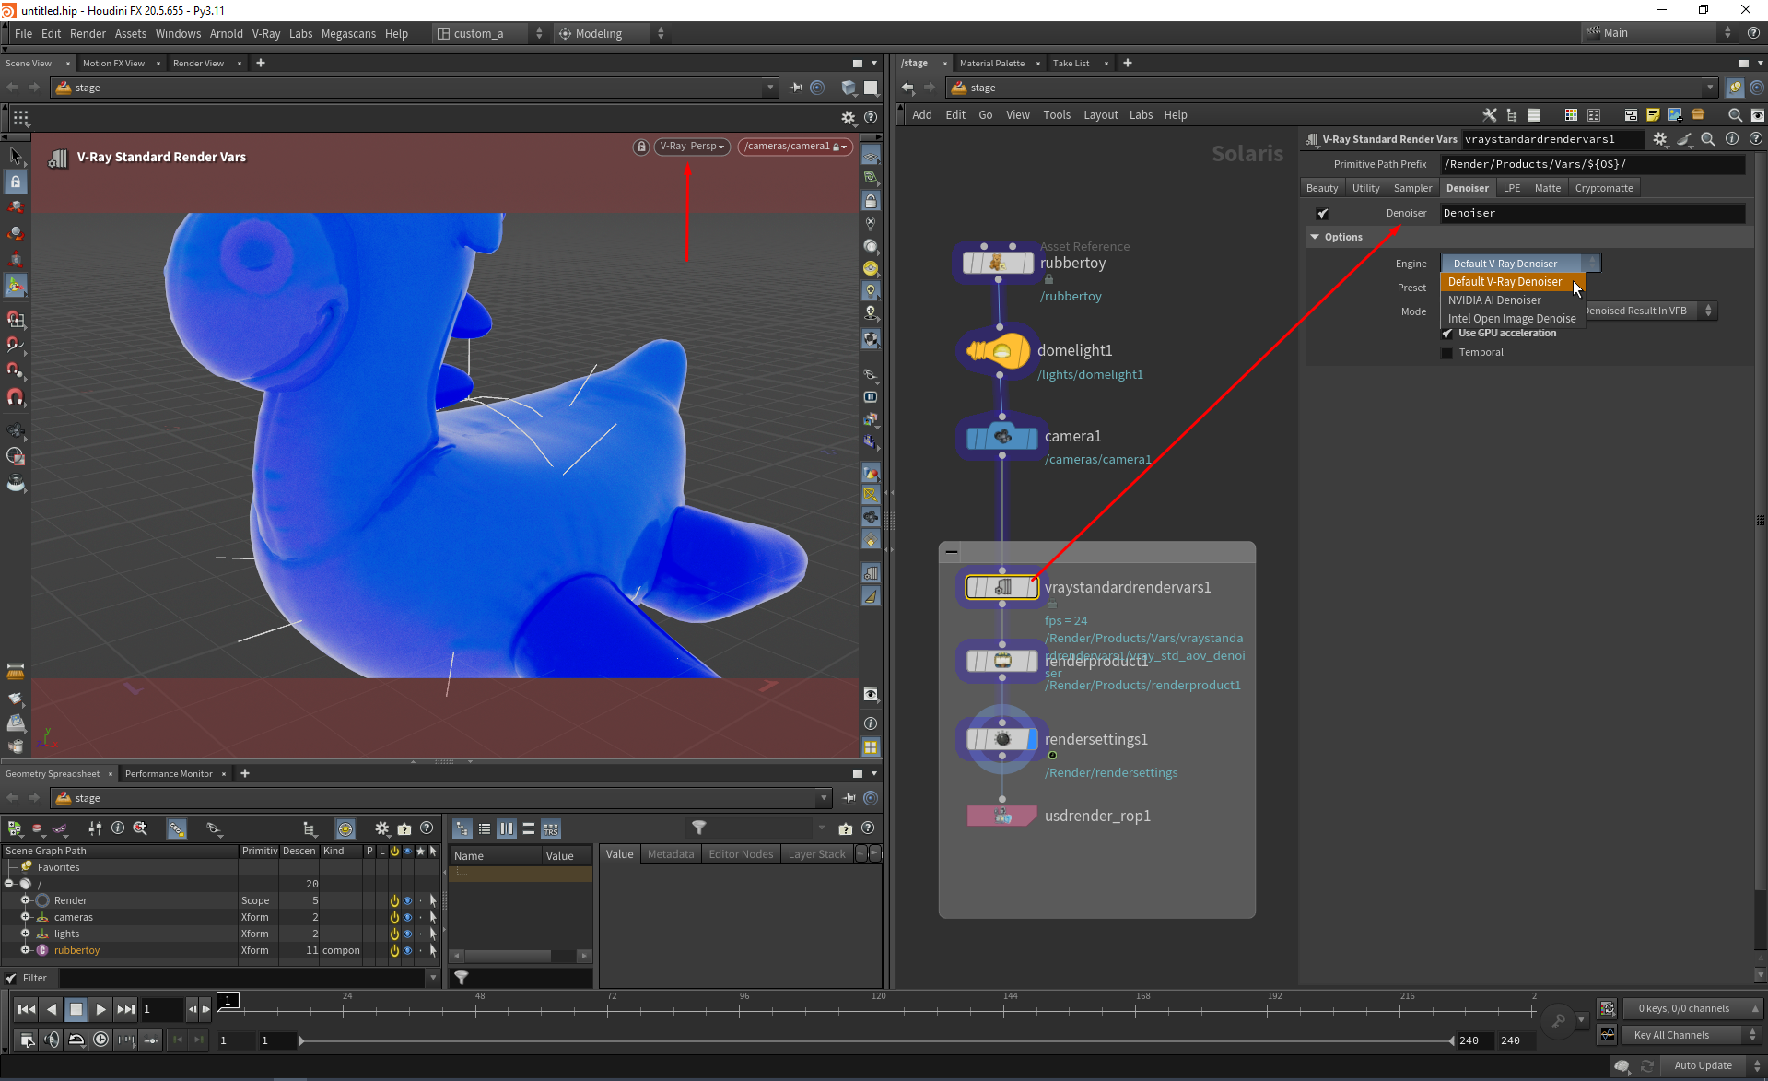Open parameter pane help question icon
The height and width of the screenshot is (1081, 1768).
1755,139
